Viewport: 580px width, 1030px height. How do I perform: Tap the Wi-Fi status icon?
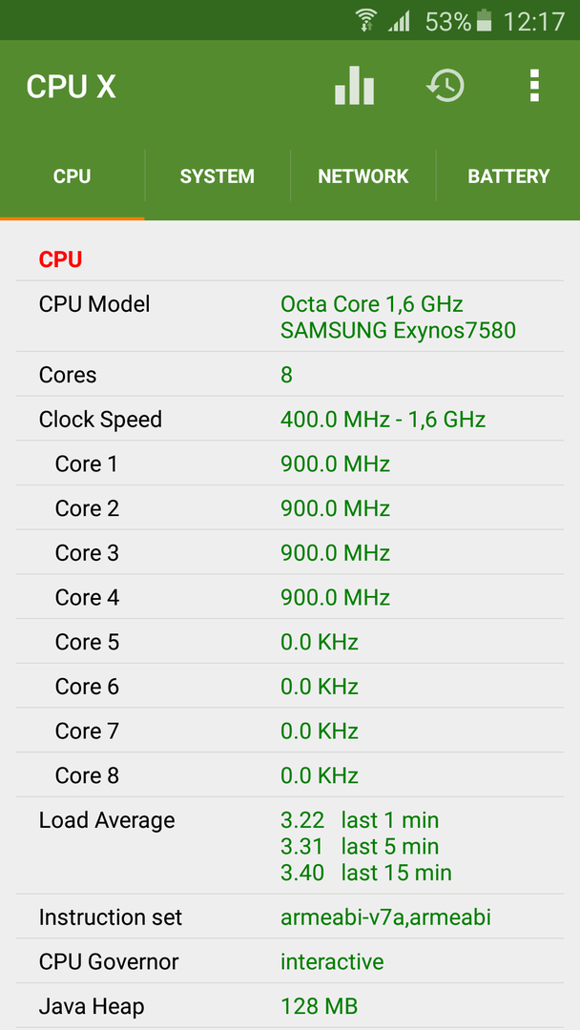[x=366, y=21]
